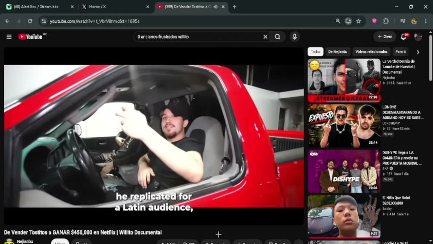Open La Verdad Detrás de Lonche thumbnail
Screen dimensions: 433x244
coord(344,80)
